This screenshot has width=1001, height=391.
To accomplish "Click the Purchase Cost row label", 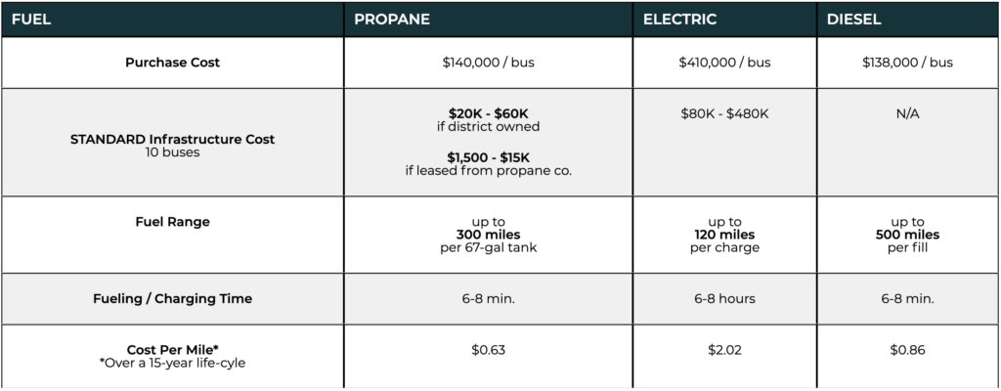I will point(172,63).
